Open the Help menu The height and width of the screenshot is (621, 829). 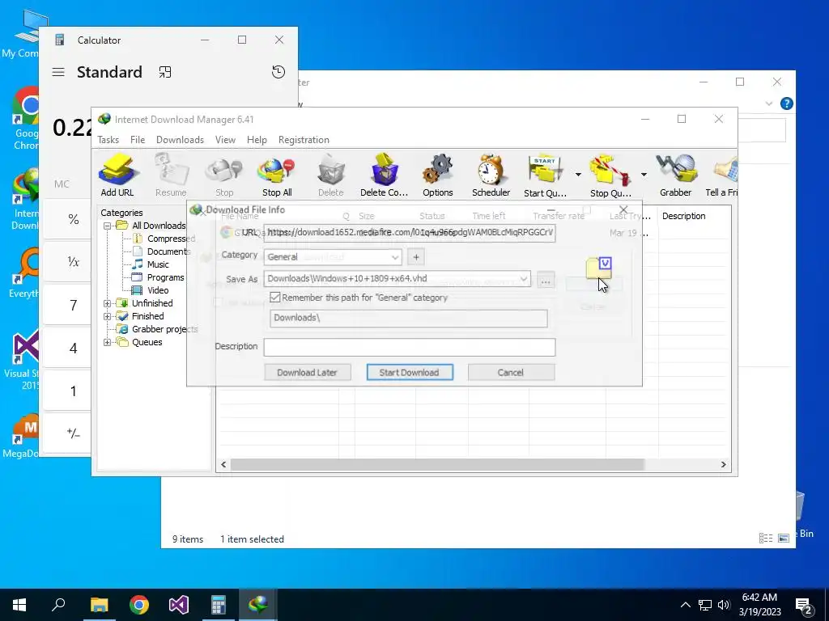pyautogui.click(x=257, y=140)
